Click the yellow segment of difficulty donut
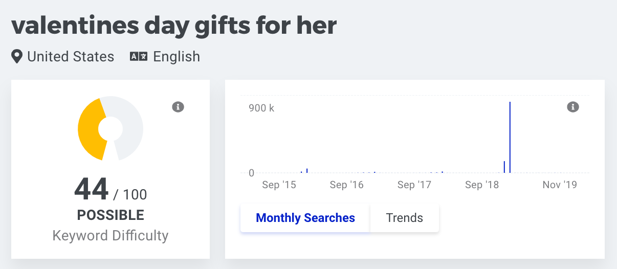Image resolution: width=617 pixels, height=269 pixels. click(x=90, y=129)
